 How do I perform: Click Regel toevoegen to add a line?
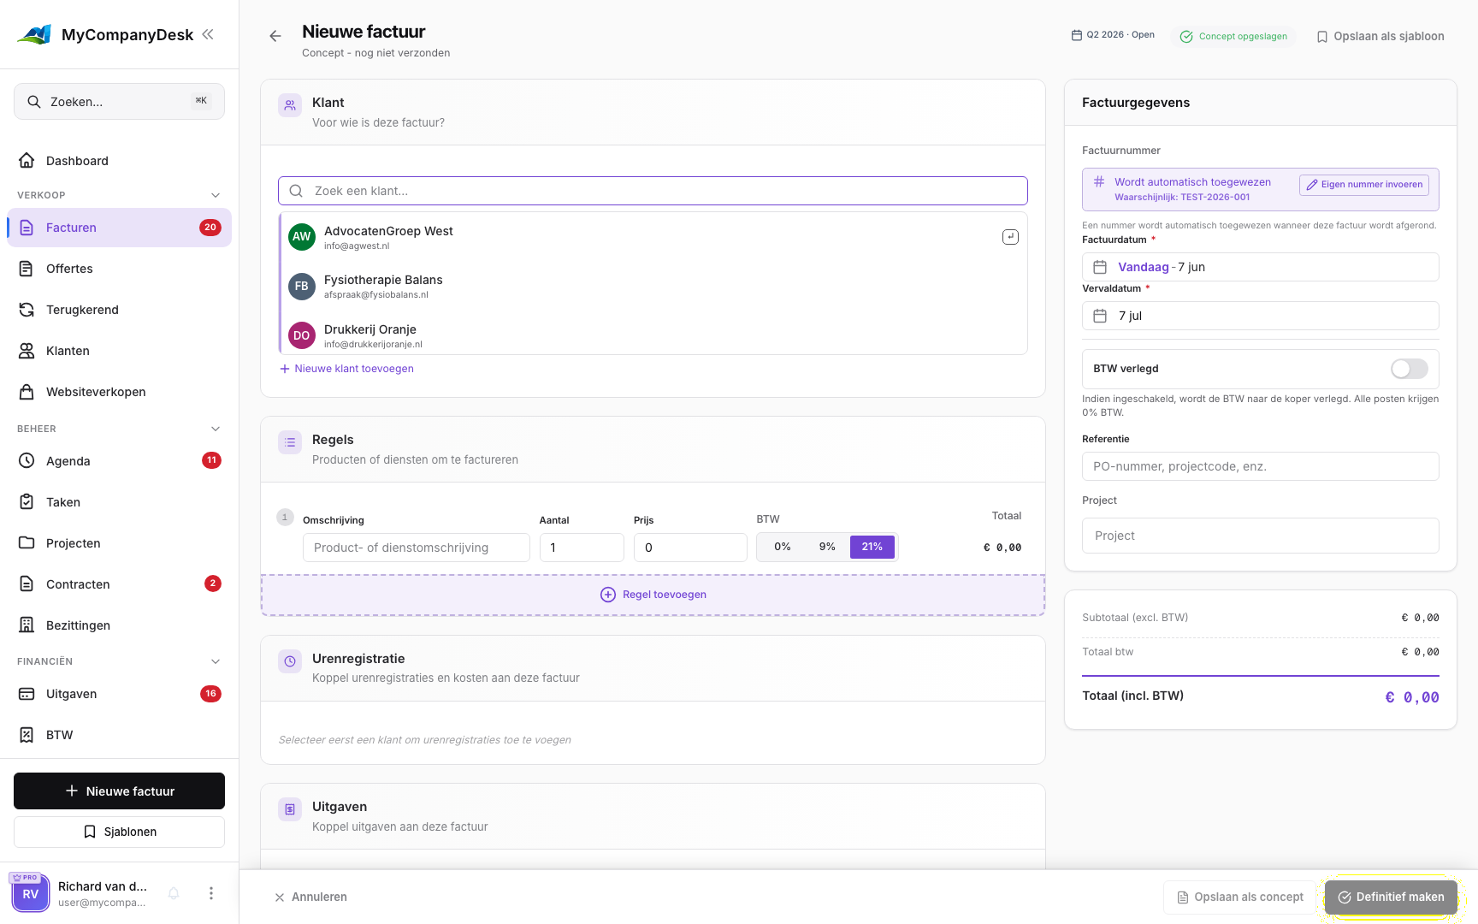[x=653, y=595]
